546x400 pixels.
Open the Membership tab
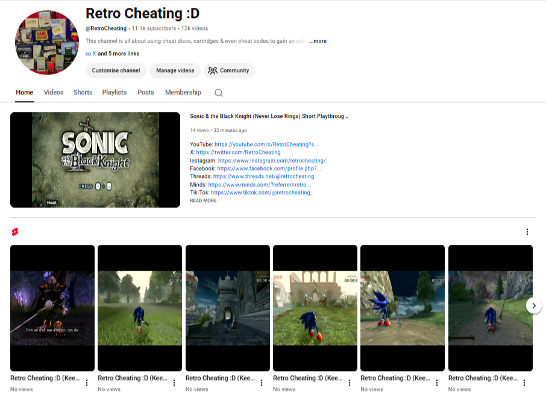point(183,93)
